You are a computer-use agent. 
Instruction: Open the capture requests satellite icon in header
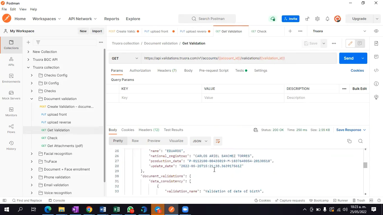click(x=307, y=19)
